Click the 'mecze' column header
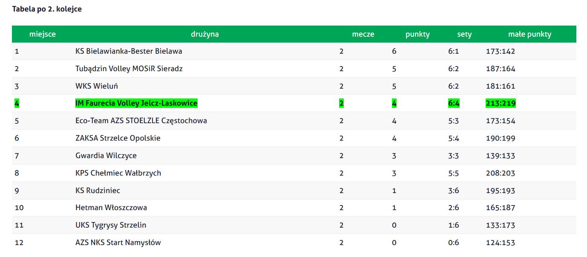 tap(363, 34)
